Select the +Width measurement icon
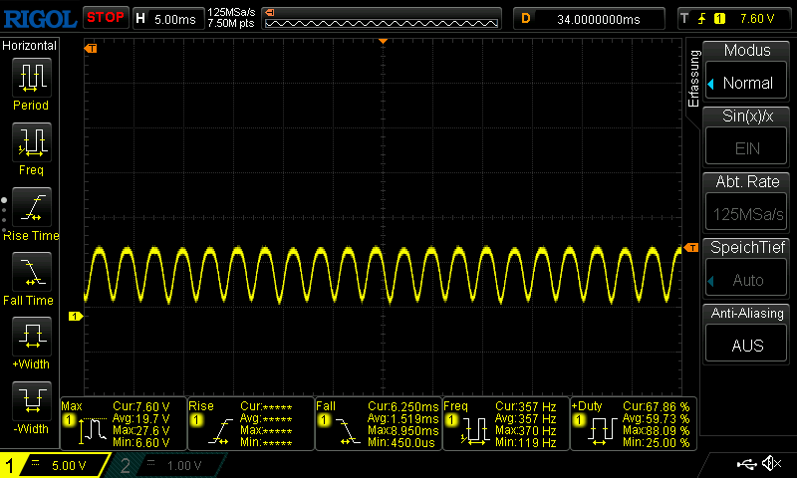Viewport: 797px width, 478px height. click(30, 337)
